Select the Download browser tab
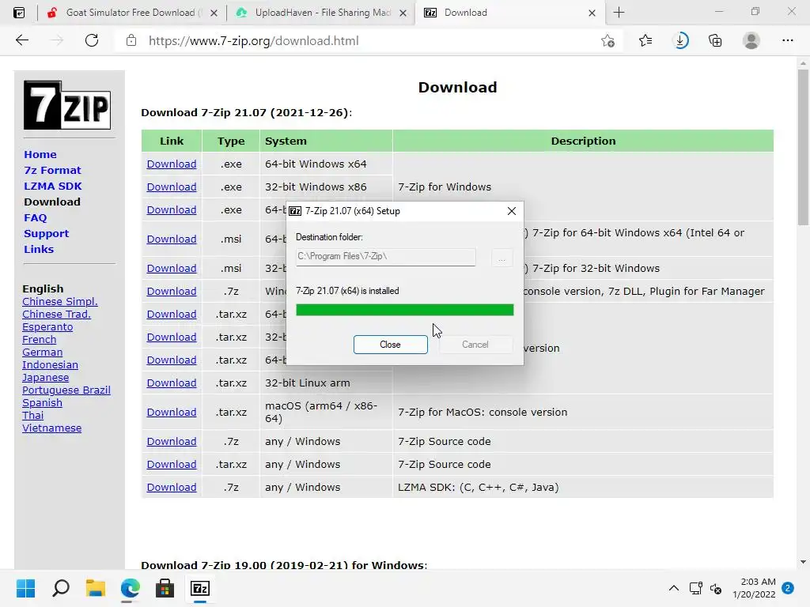Viewport: 810px width, 607px height. [510, 13]
